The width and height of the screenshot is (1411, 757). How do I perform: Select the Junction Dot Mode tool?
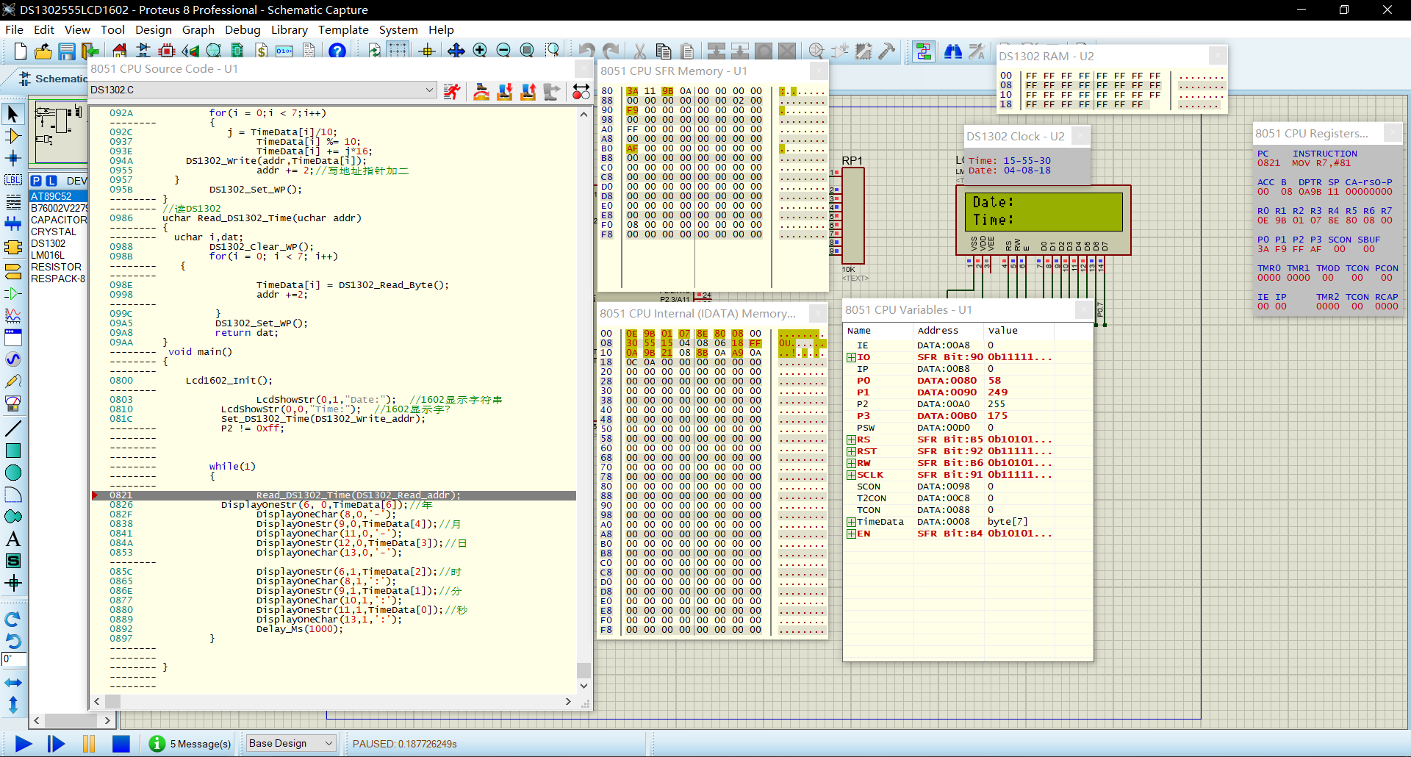pos(13,158)
